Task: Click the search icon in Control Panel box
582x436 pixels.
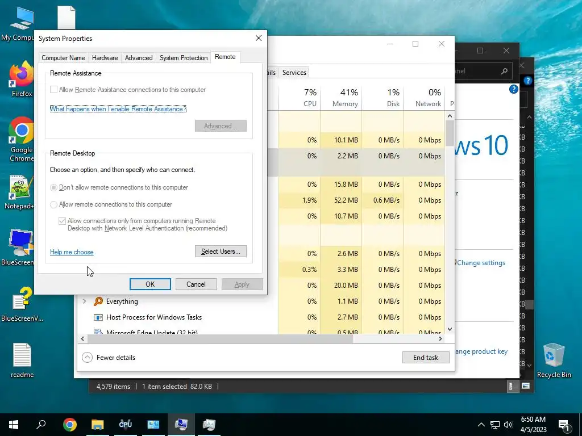Action: 504,71
